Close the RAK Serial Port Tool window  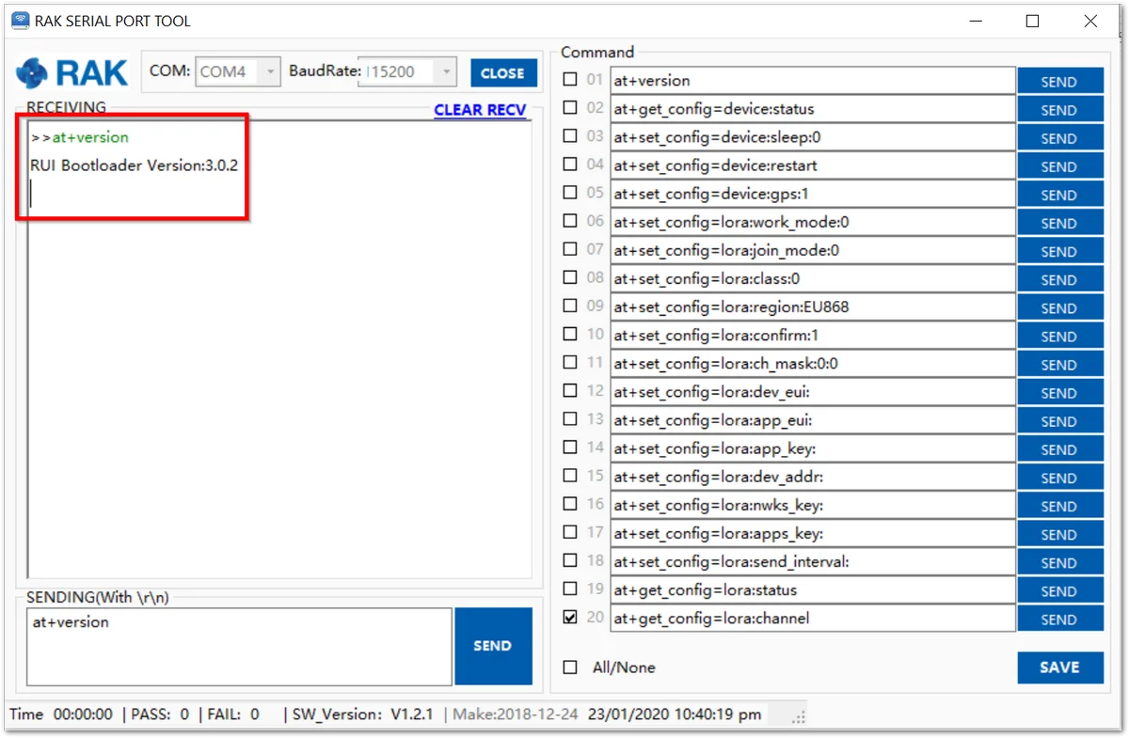tap(1090, 21)
